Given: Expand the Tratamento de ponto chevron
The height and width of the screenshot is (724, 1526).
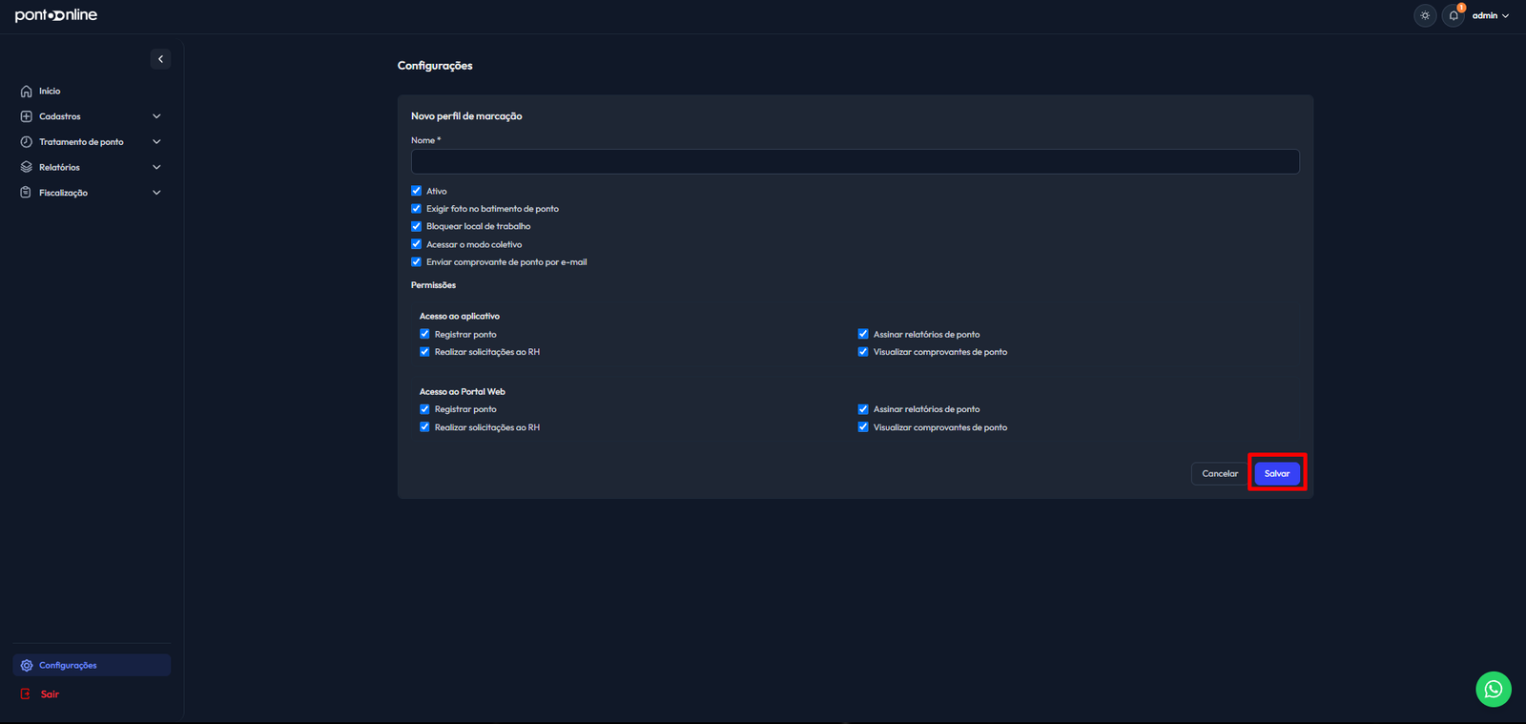Looking at the screenshot, I should (156, 142).
